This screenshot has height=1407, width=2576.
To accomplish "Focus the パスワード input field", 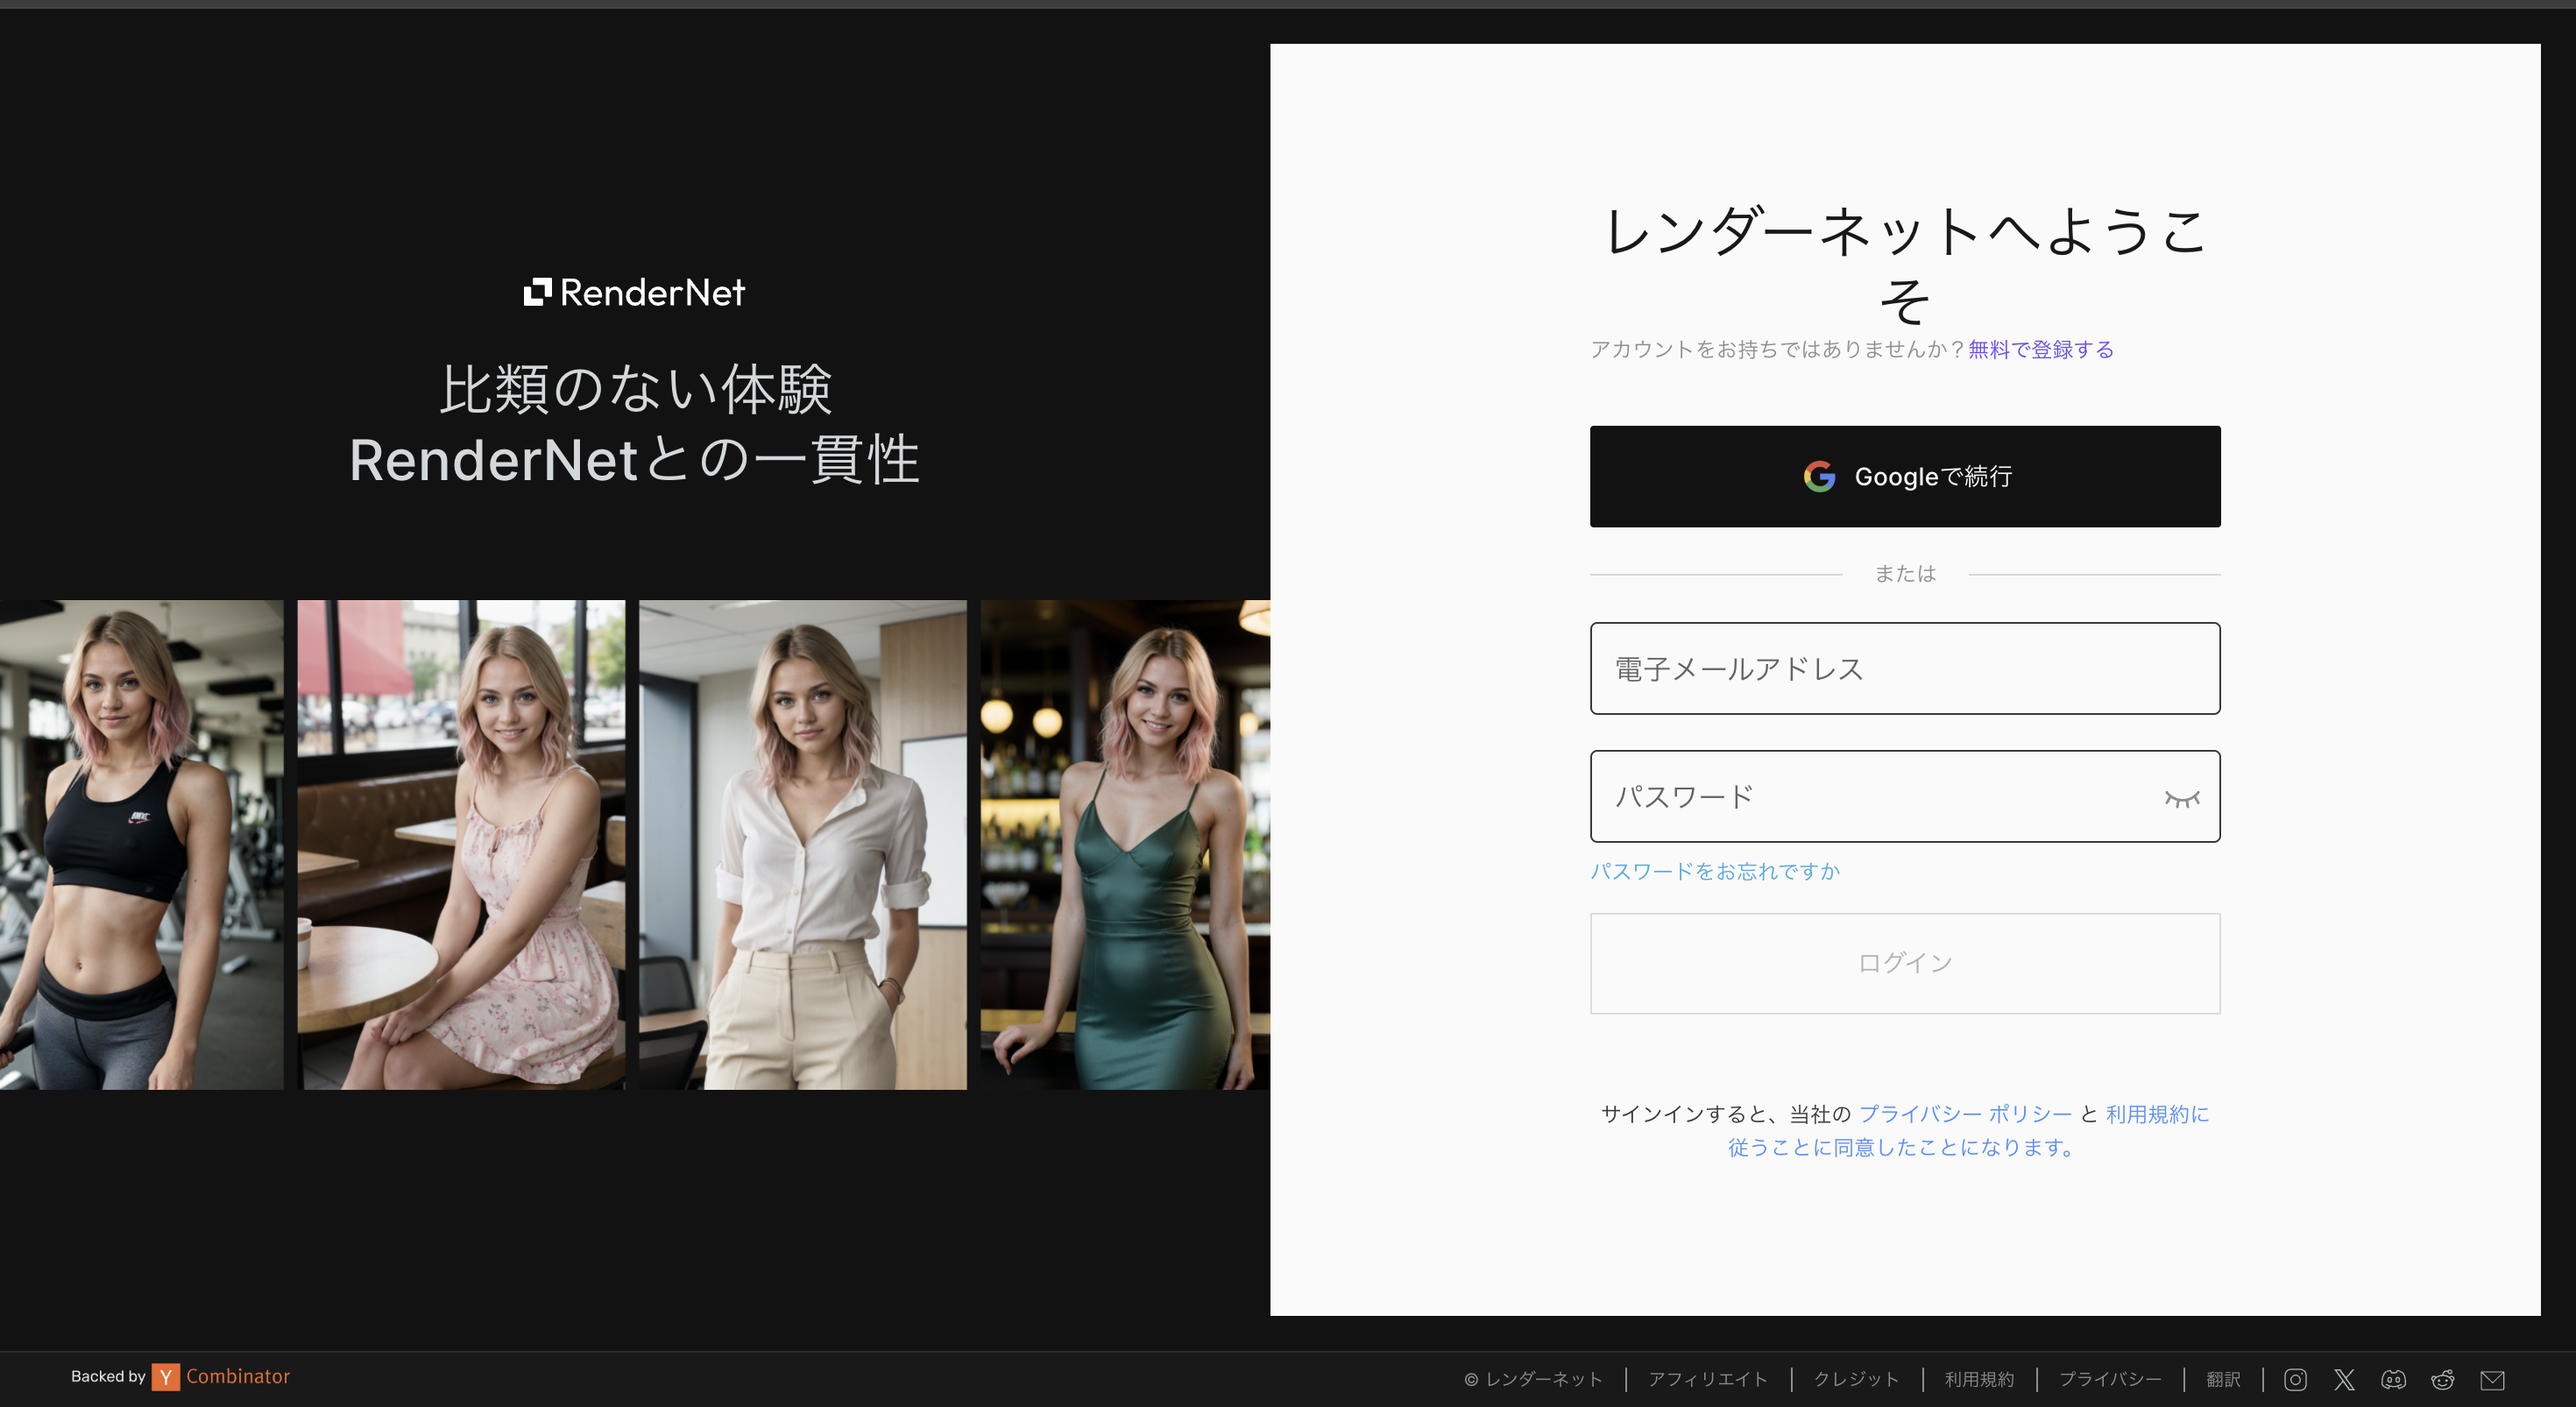I will pyautogui.click(x=1905, y=796).
